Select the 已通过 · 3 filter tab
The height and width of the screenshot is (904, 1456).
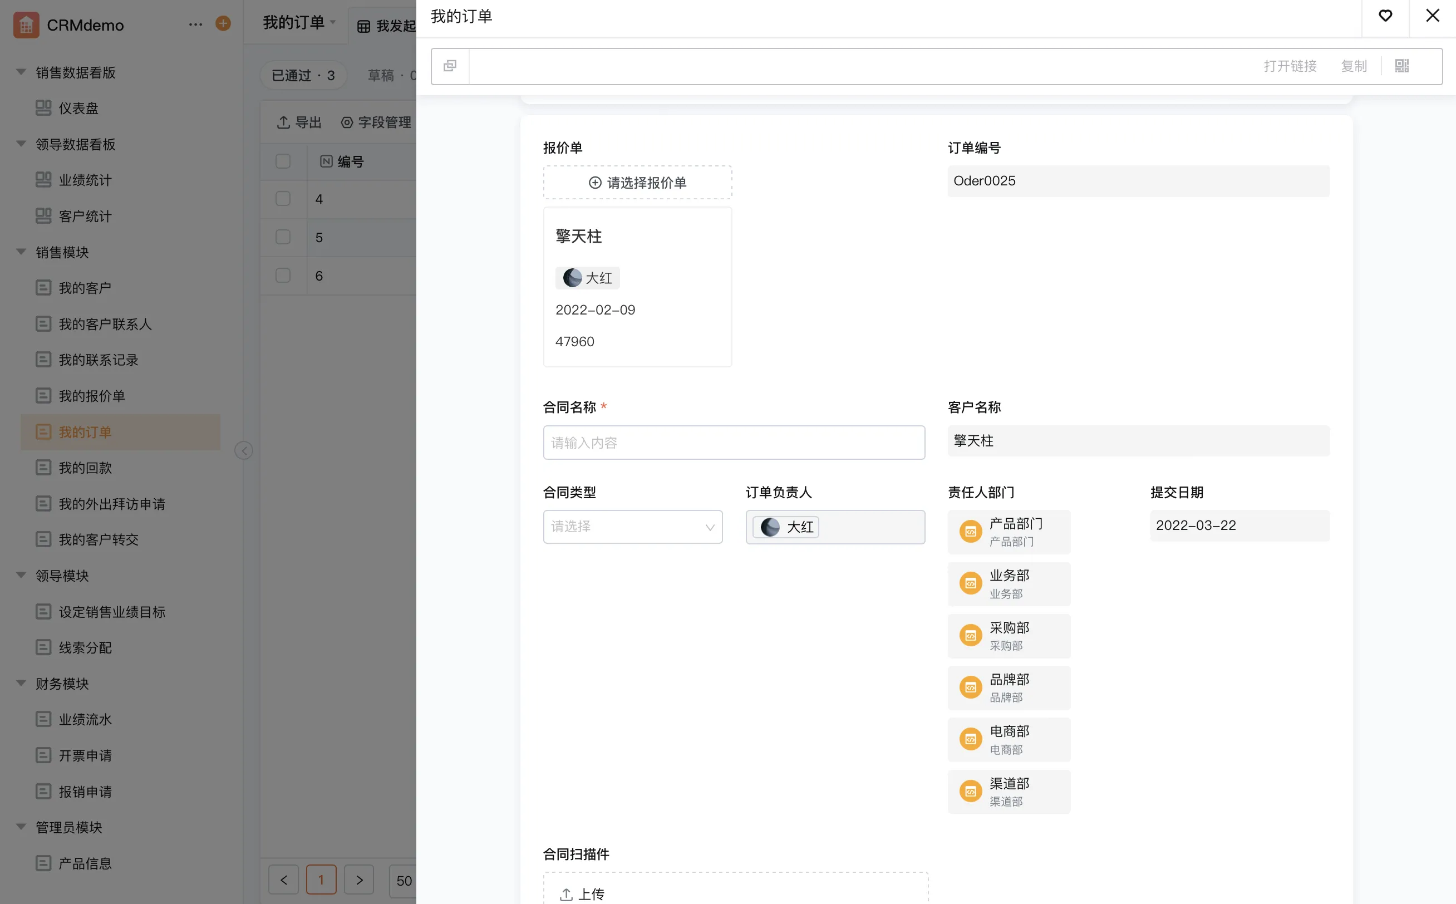tap(303, 75)
